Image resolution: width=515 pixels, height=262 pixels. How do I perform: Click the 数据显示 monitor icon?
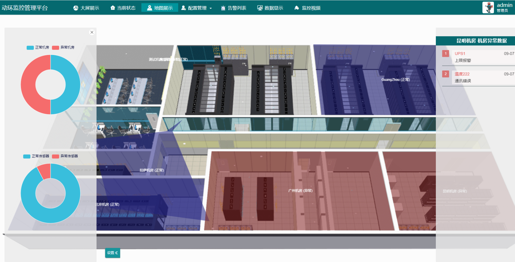[x=260, y=8]
